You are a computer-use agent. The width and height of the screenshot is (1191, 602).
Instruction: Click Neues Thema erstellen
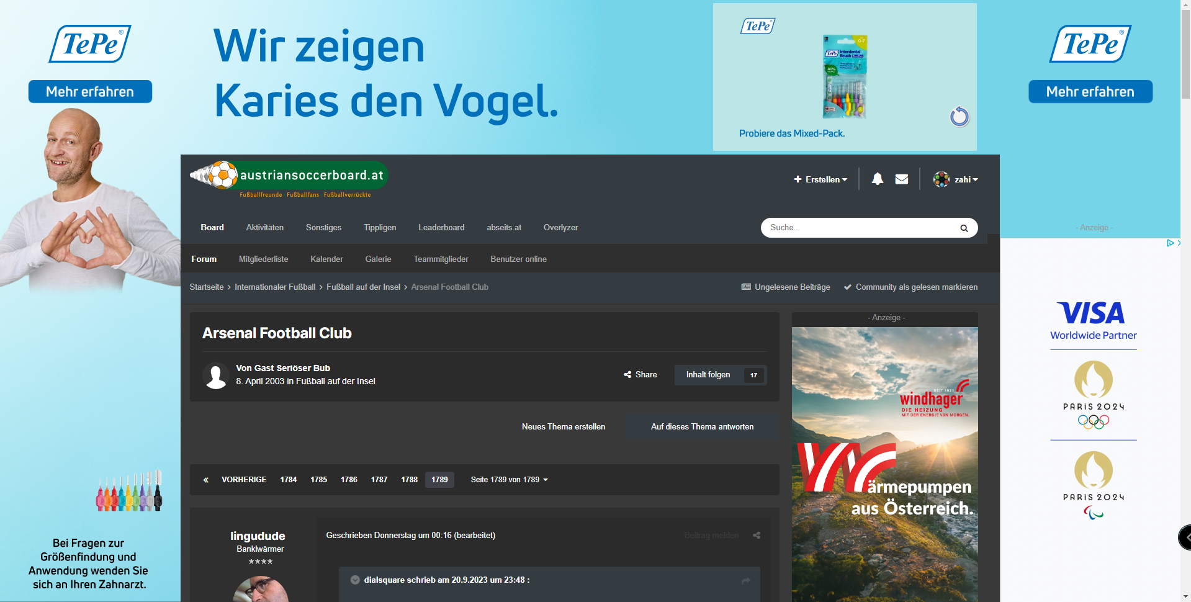[564, 427]
